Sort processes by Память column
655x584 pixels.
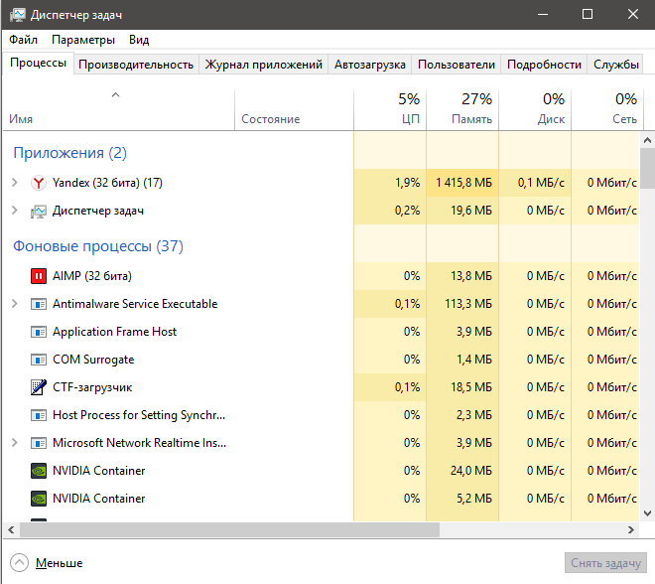[462, 109]
